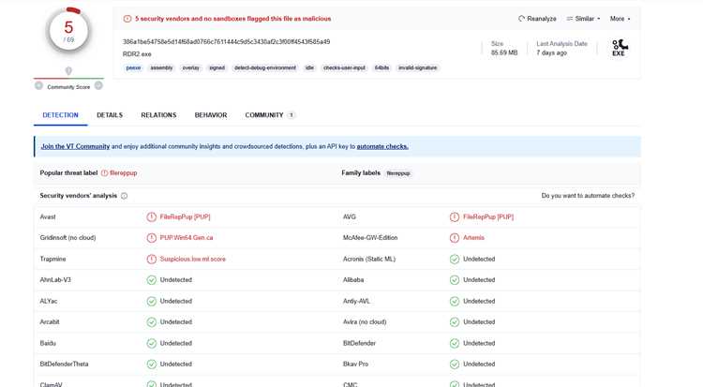This screenshot has height=387, width=703.
Task: Click the info icon beside Security vendors' analysis
Action: click(124, 196)
